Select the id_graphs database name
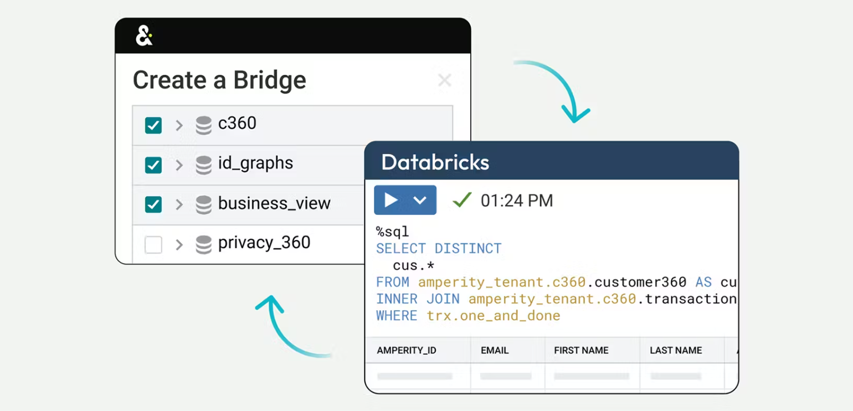Screen dimensions: 853x411 click(256, 163)
